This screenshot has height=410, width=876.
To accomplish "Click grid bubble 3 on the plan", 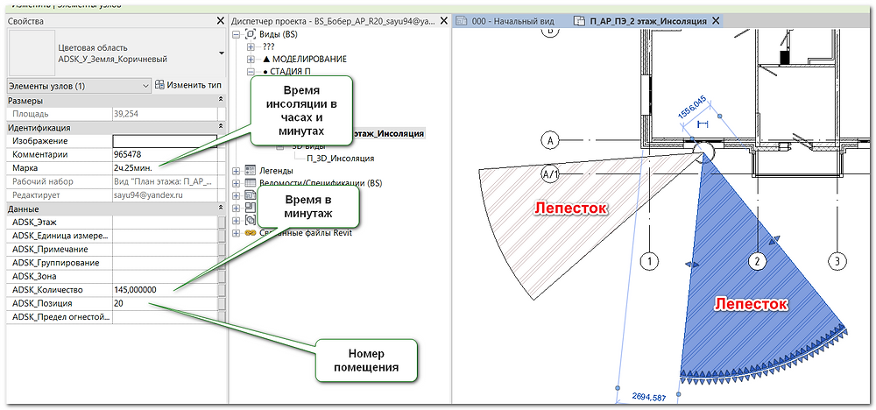I will 837,260.
